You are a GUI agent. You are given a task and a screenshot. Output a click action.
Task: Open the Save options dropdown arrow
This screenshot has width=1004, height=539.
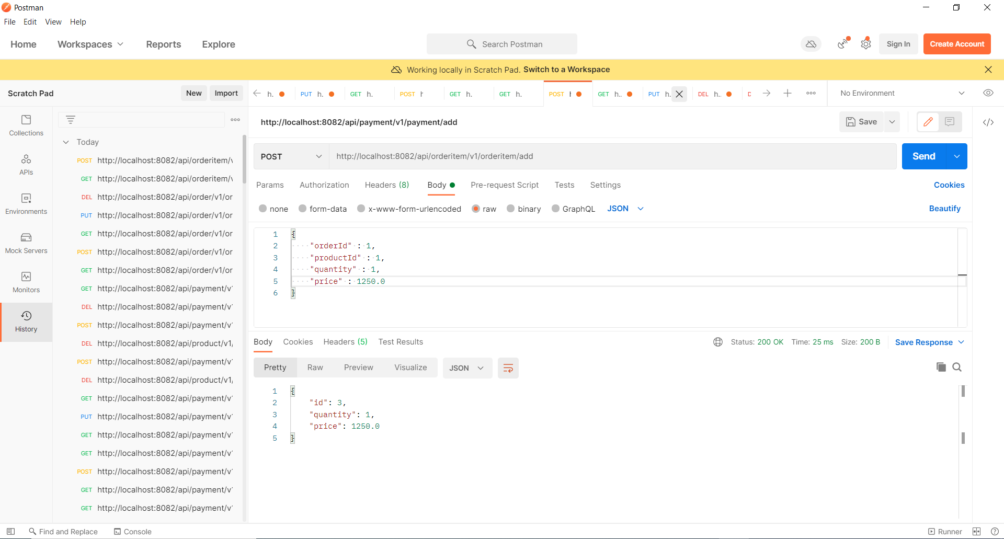pos(892,122)
